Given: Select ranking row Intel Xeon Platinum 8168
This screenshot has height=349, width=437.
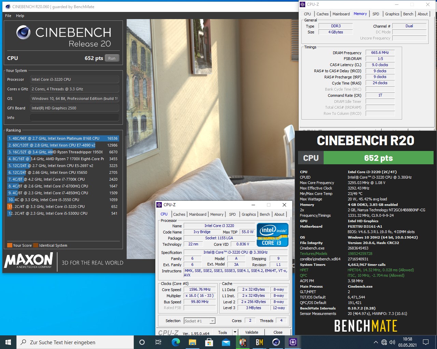Looking at the screenshot, I should tap(63, 138).
